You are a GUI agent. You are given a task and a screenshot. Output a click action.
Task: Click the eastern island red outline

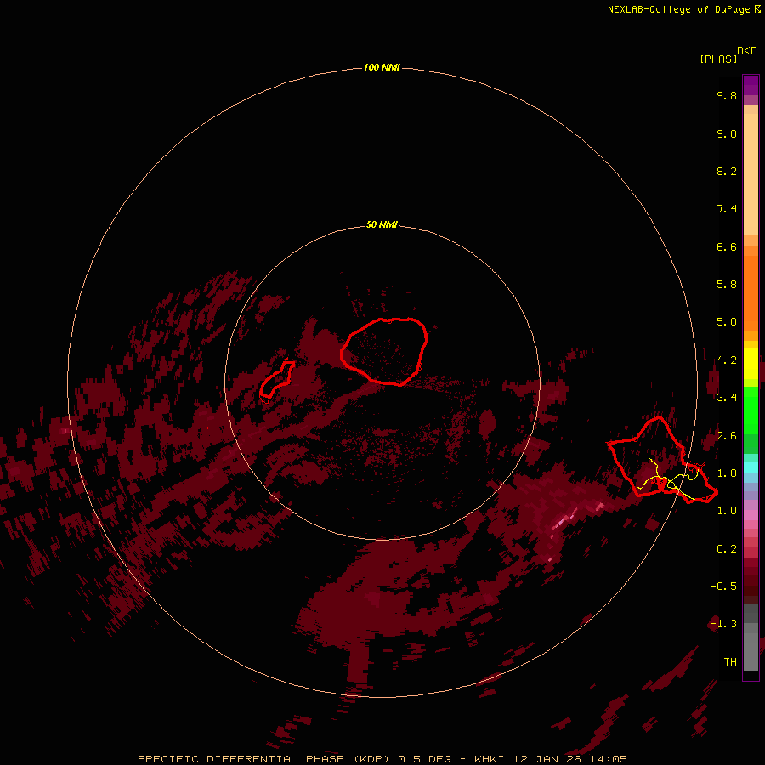tap(662, 459)
